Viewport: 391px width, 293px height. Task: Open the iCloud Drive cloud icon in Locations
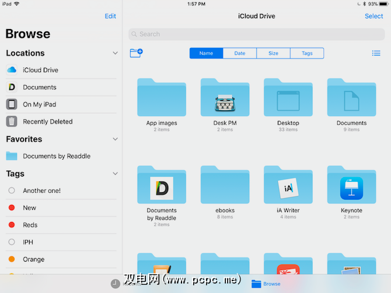(x=12, y=70)
